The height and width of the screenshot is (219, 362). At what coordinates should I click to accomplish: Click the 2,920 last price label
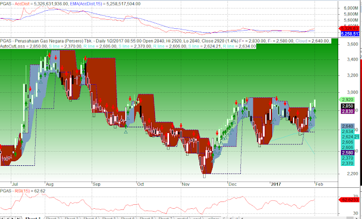pos(347,100)
